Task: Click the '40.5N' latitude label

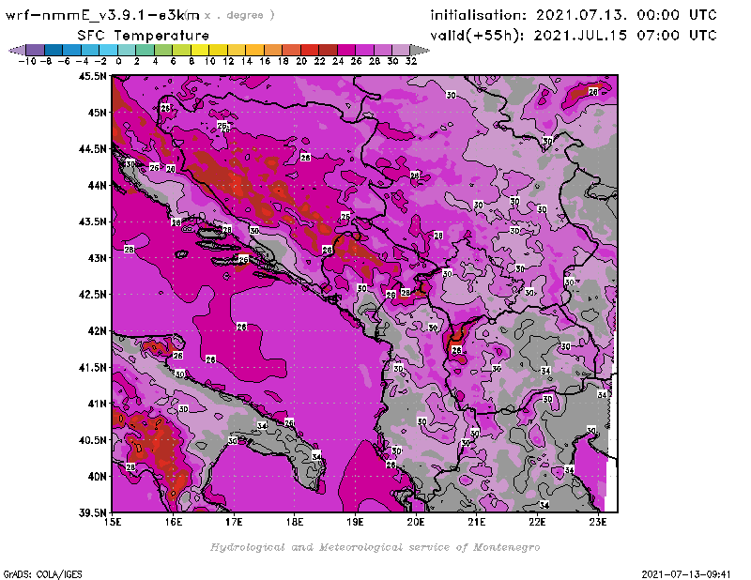Action: click(x=92, y=439)
